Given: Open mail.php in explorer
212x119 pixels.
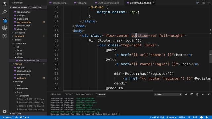Looking at the screenshot, I should click(x=22, y=15).
